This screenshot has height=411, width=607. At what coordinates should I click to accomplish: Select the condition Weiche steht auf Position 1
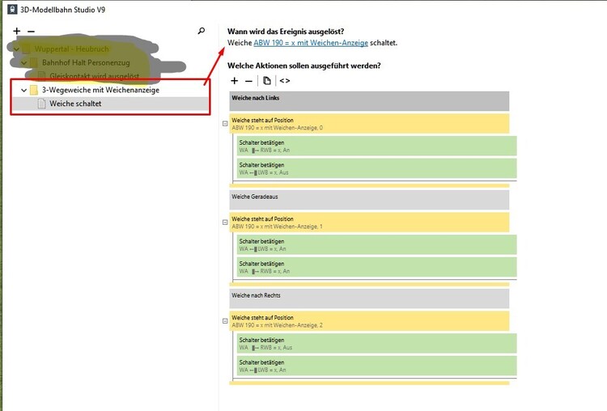pyautogui.click(x=369, y=222)
